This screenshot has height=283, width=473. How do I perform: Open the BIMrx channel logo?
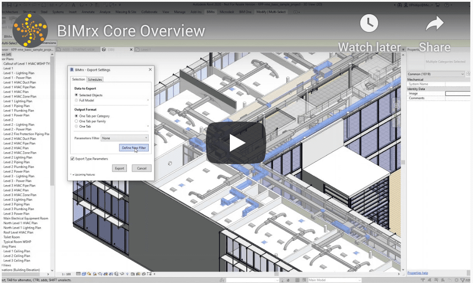30,30
